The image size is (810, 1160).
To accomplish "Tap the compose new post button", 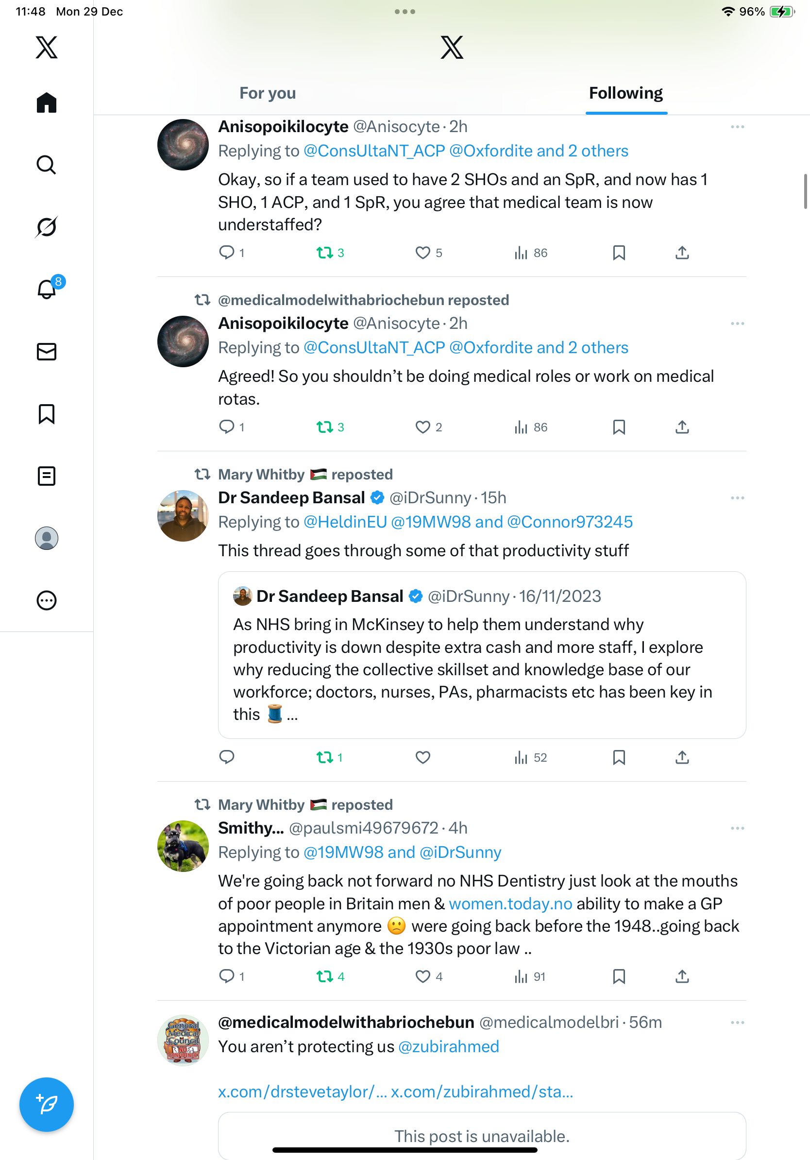I will (47, 1105).
